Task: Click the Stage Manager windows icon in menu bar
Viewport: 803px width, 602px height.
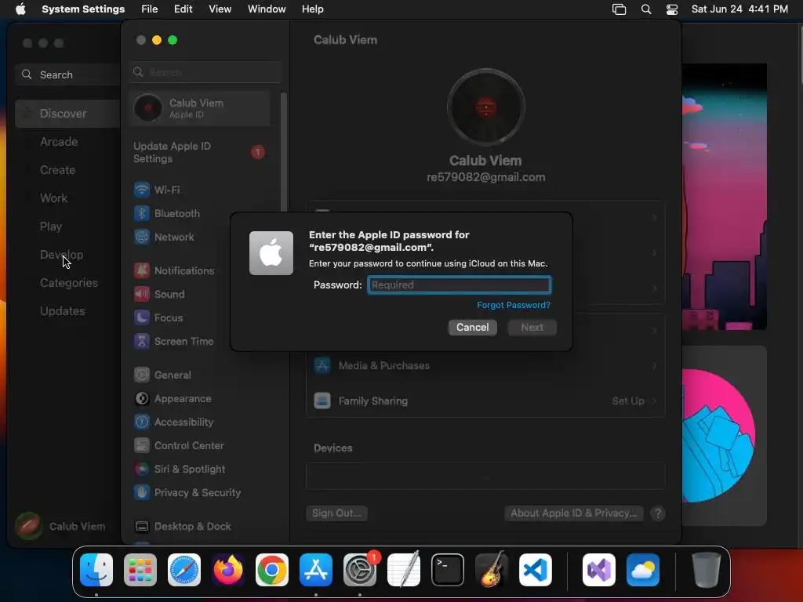Action: (620, 9)
